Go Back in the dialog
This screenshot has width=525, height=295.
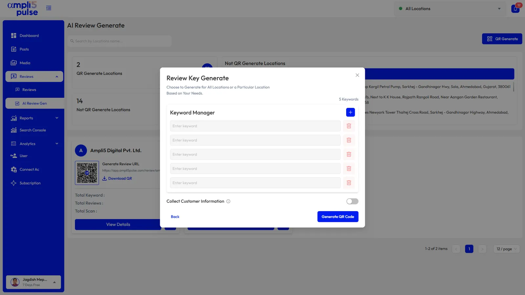pos(175,217)
